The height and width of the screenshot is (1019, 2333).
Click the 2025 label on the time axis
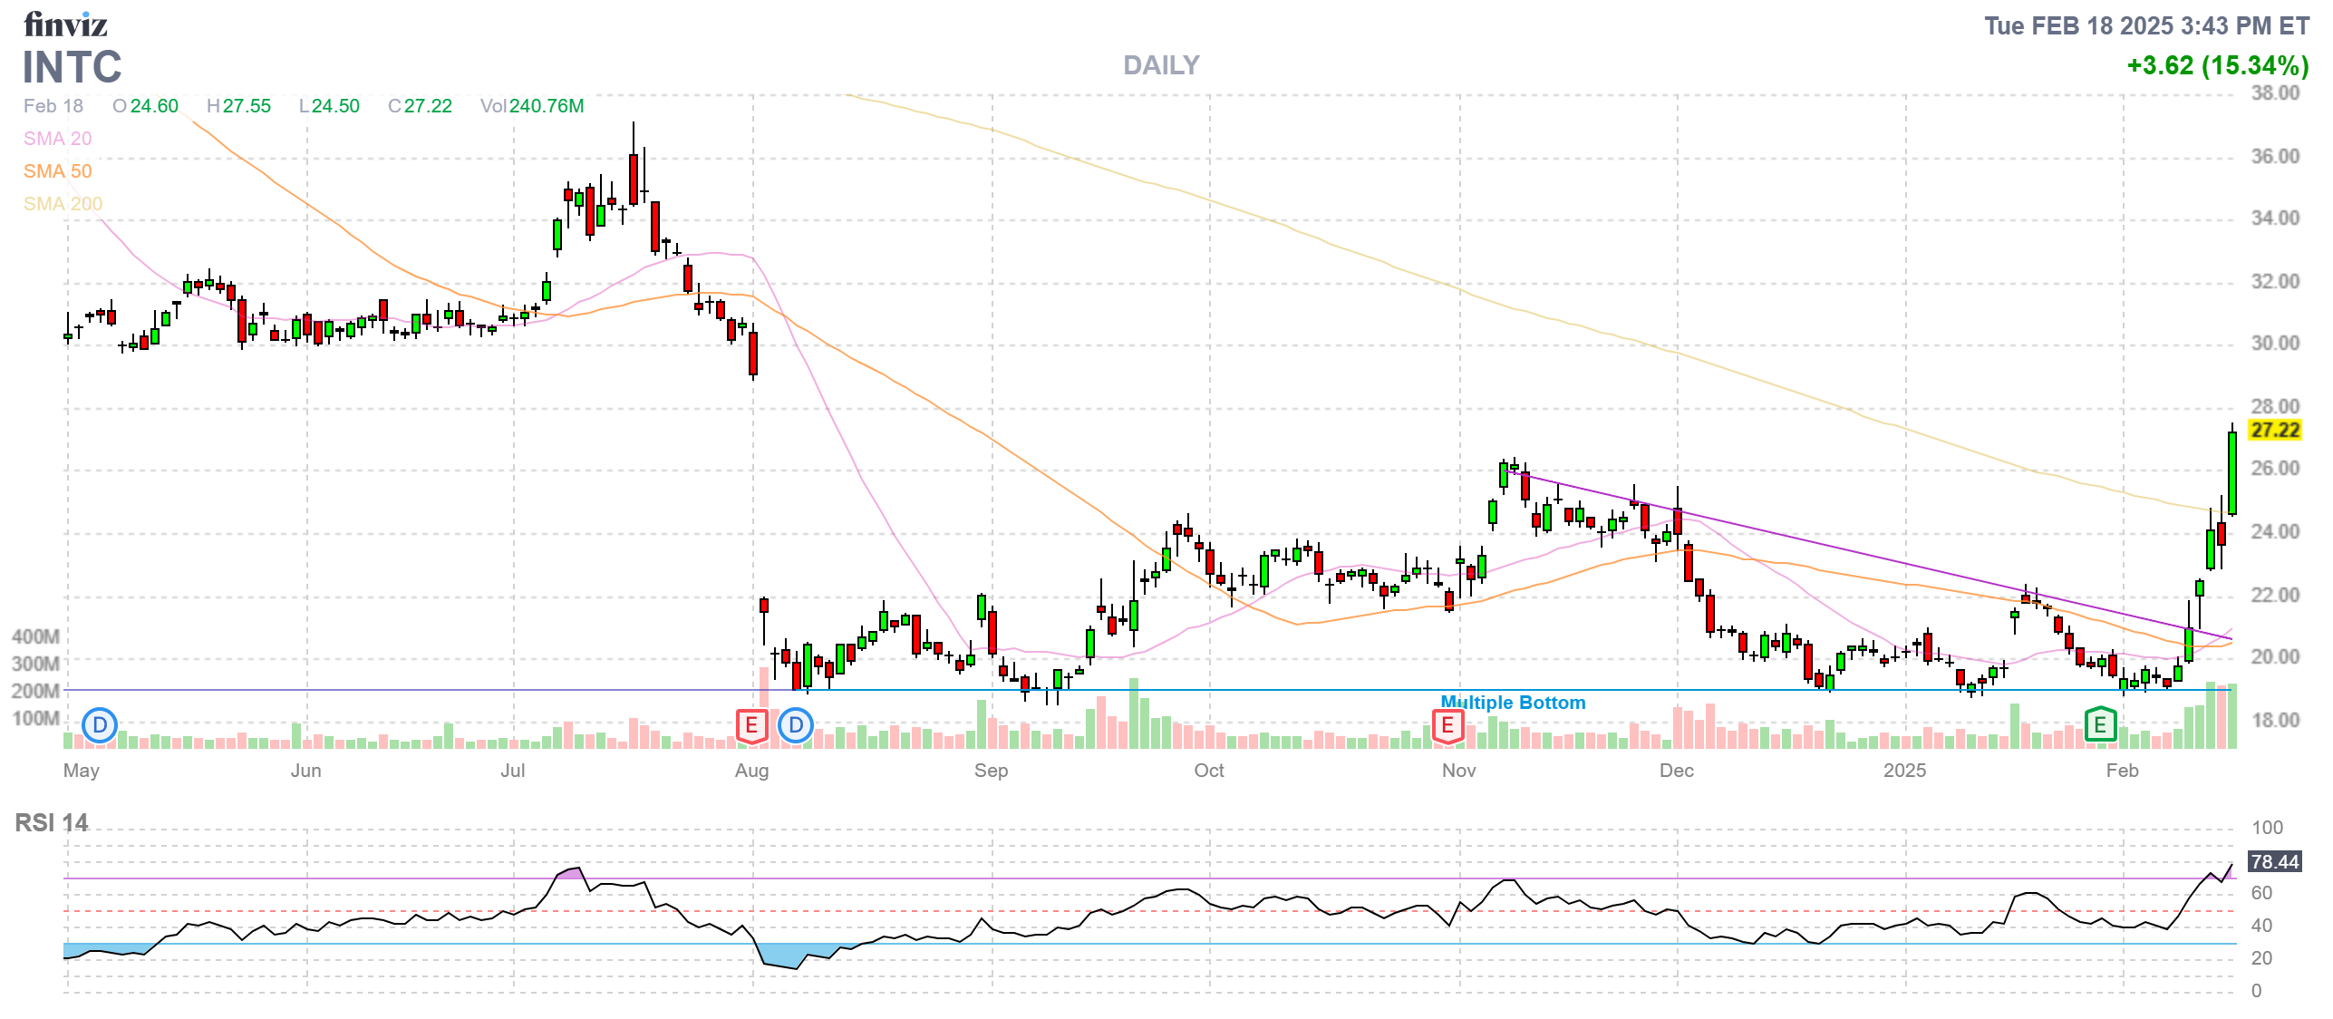(x=1904, y=771)
